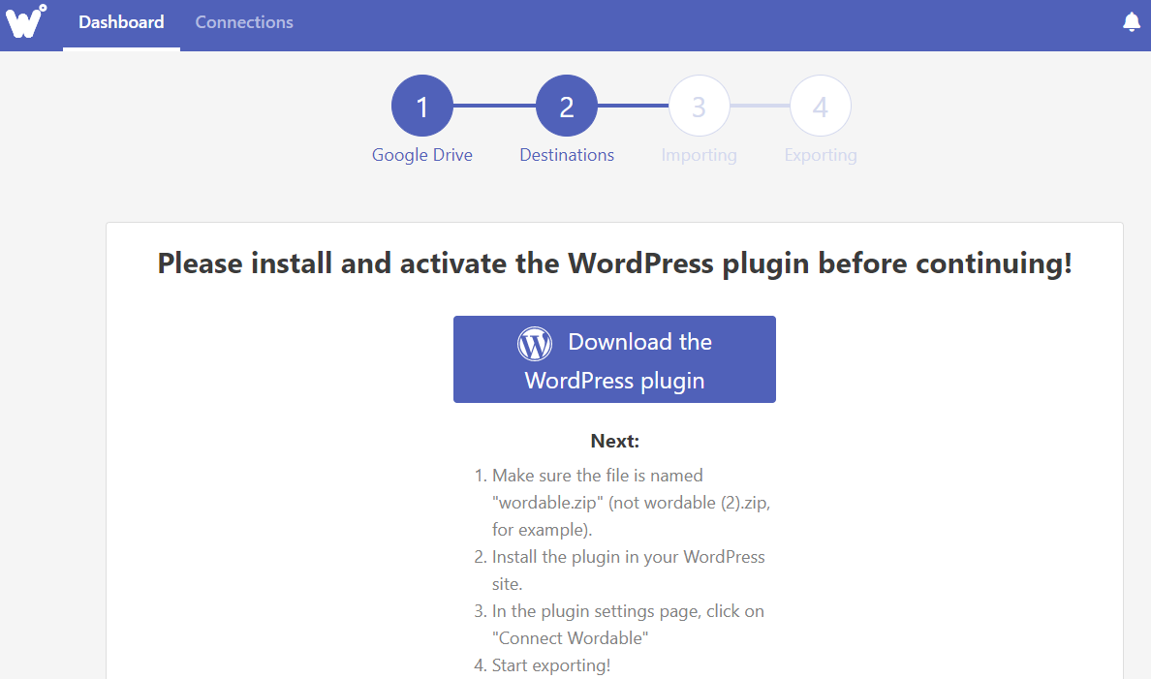
Task: Click the faded step 4 circle
Action: click(x=821, y=107)
